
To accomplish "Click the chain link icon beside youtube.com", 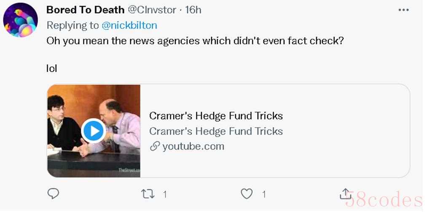I will coord(155,147).
